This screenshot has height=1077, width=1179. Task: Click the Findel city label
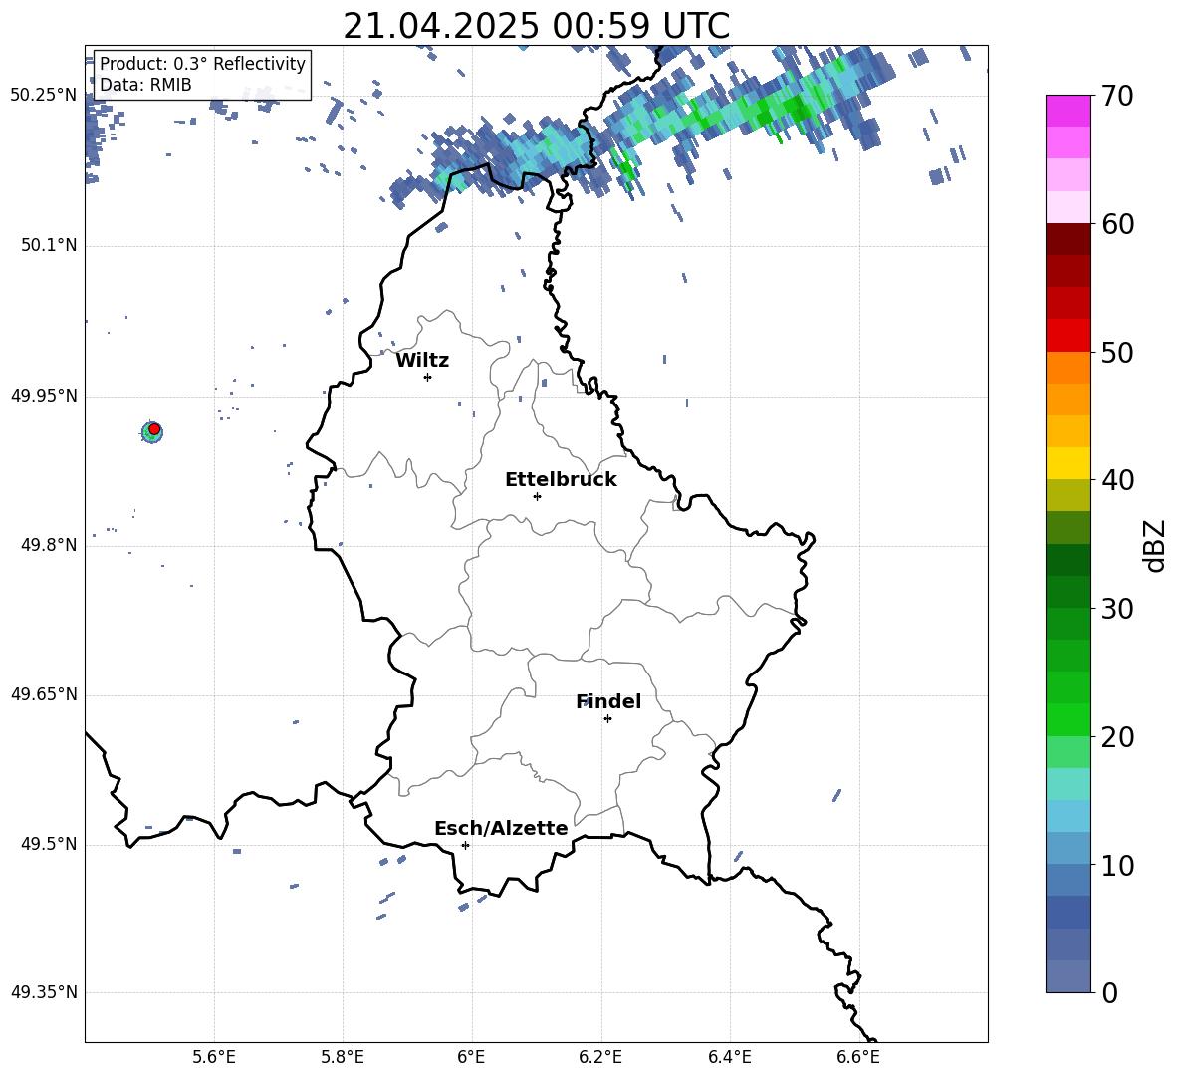pos(608,701)
